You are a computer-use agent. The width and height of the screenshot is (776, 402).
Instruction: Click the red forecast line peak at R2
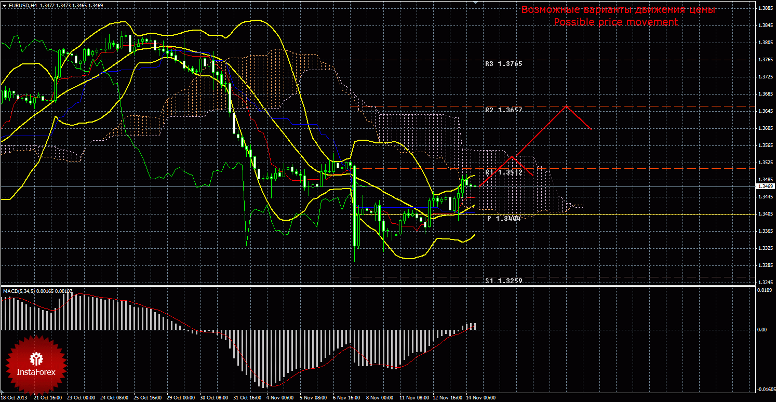[x=566, y=106]
